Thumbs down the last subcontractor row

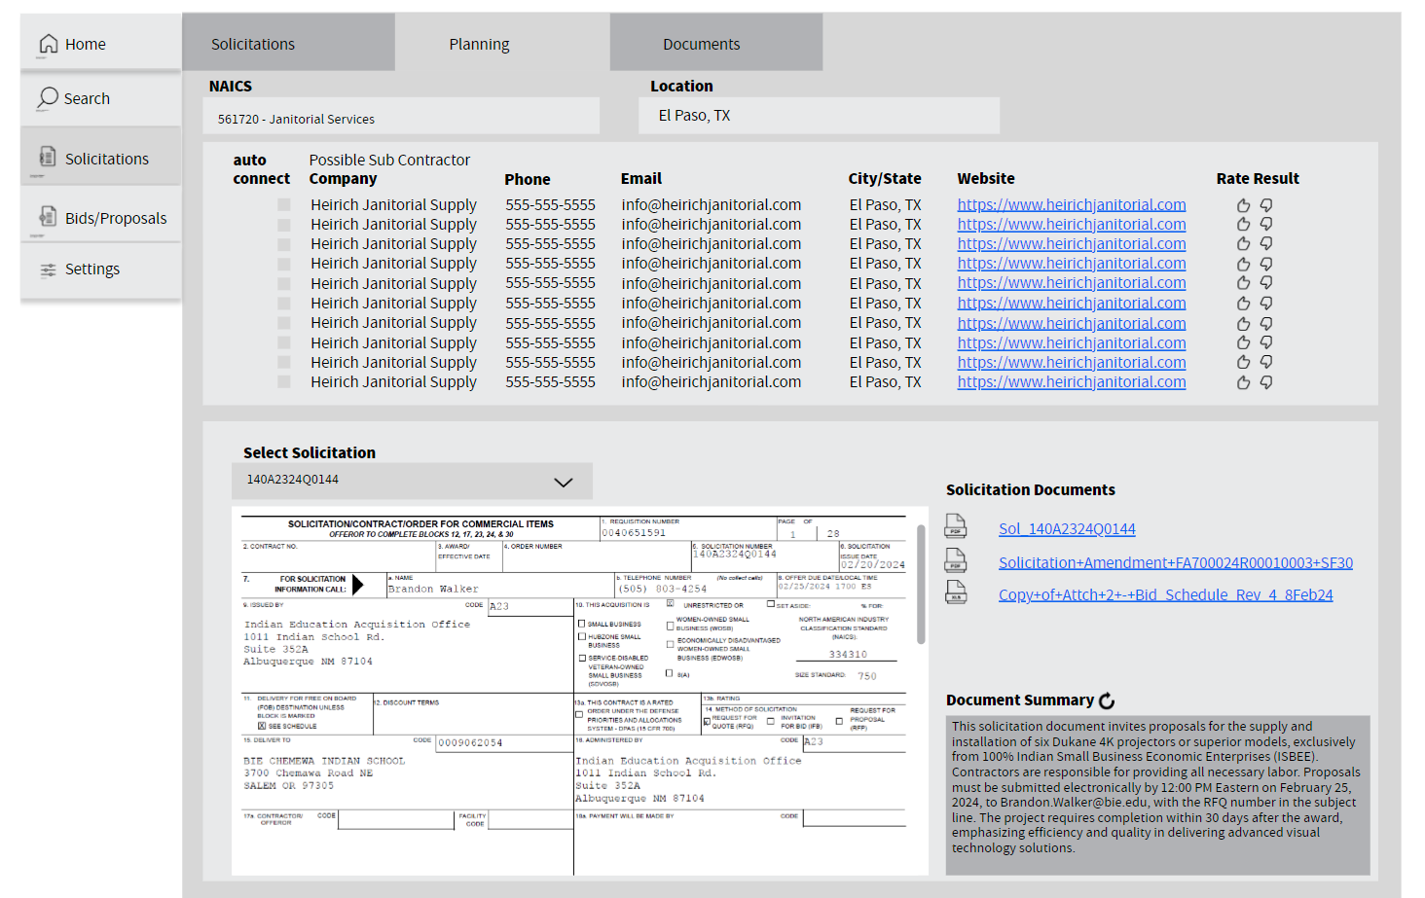point(1266,382)
